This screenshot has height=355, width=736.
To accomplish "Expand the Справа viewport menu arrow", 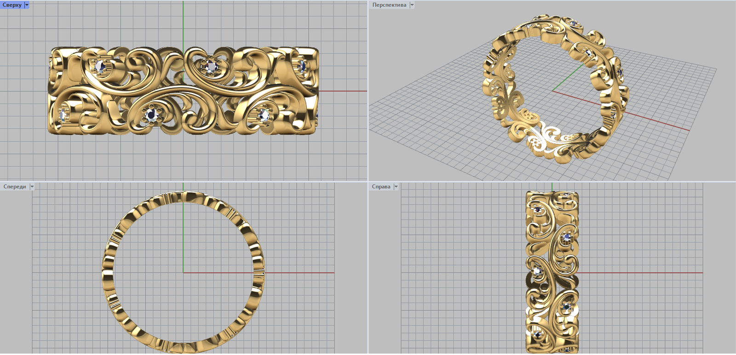I will pyautogui.click(x=396, y=187).
